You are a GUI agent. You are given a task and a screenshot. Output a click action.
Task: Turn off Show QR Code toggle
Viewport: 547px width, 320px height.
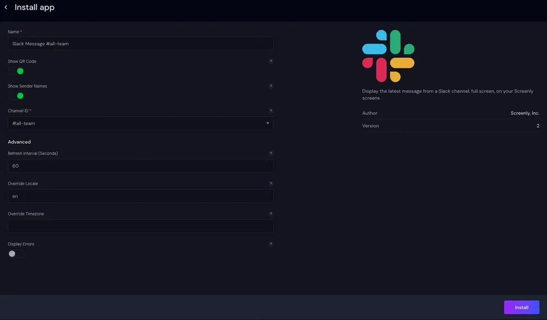[x=16, y=71]
